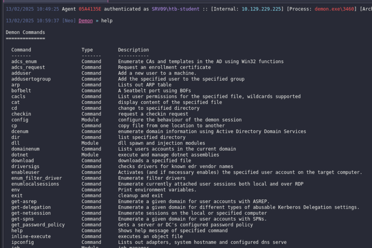Click the Description column header
372x248 pixels.
click(134, 50)
